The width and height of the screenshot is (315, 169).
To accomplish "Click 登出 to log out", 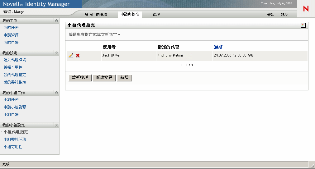I will point(271,14).
